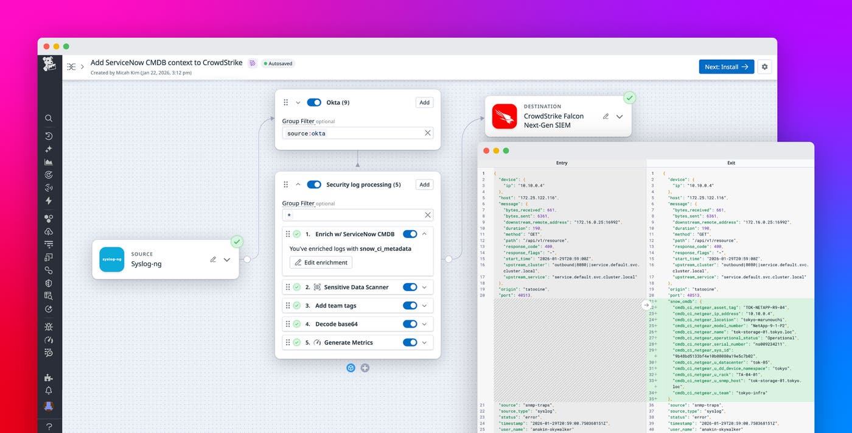Click the pencil icon on the Syslog-ng source
The image size is (852, 433).
(x=213, y=259)
